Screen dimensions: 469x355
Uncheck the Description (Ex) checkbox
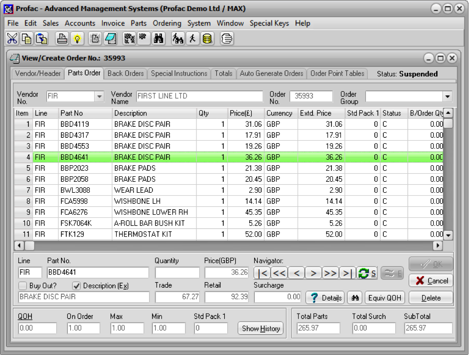[77, 286]
